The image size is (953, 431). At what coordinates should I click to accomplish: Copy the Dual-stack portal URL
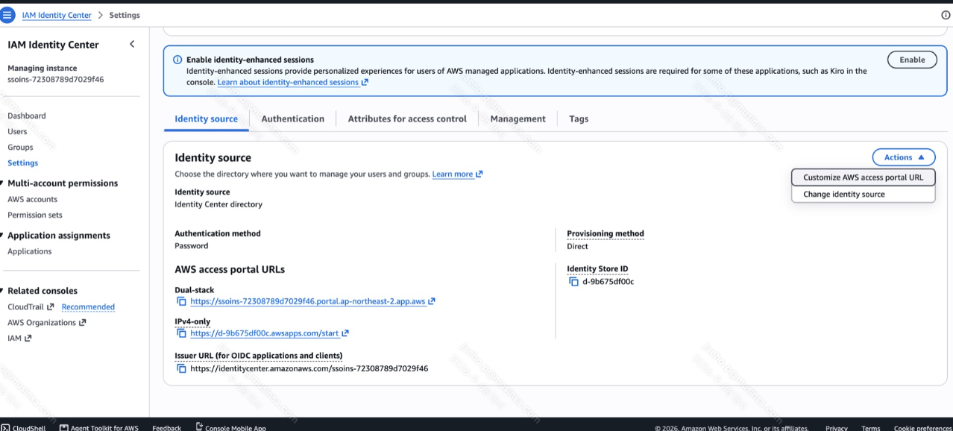point(181,301)
